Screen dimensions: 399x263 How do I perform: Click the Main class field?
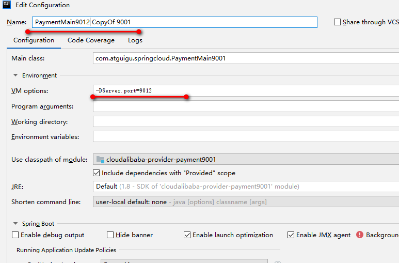point(246,58)
